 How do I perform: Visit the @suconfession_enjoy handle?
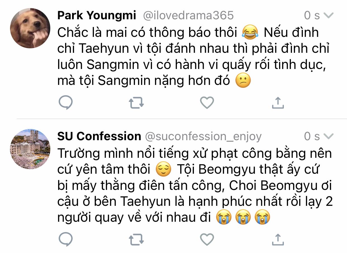tap(203, 136)
